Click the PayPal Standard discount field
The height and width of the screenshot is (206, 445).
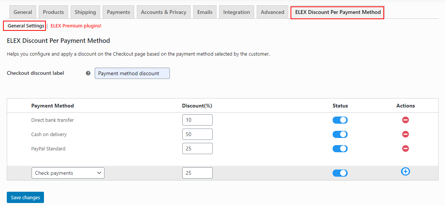pyautogui.click(x=197, y=148)
